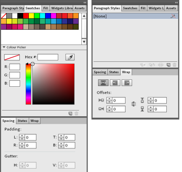
Task: Open the States tab in the left panel
Action: point(22,121)
